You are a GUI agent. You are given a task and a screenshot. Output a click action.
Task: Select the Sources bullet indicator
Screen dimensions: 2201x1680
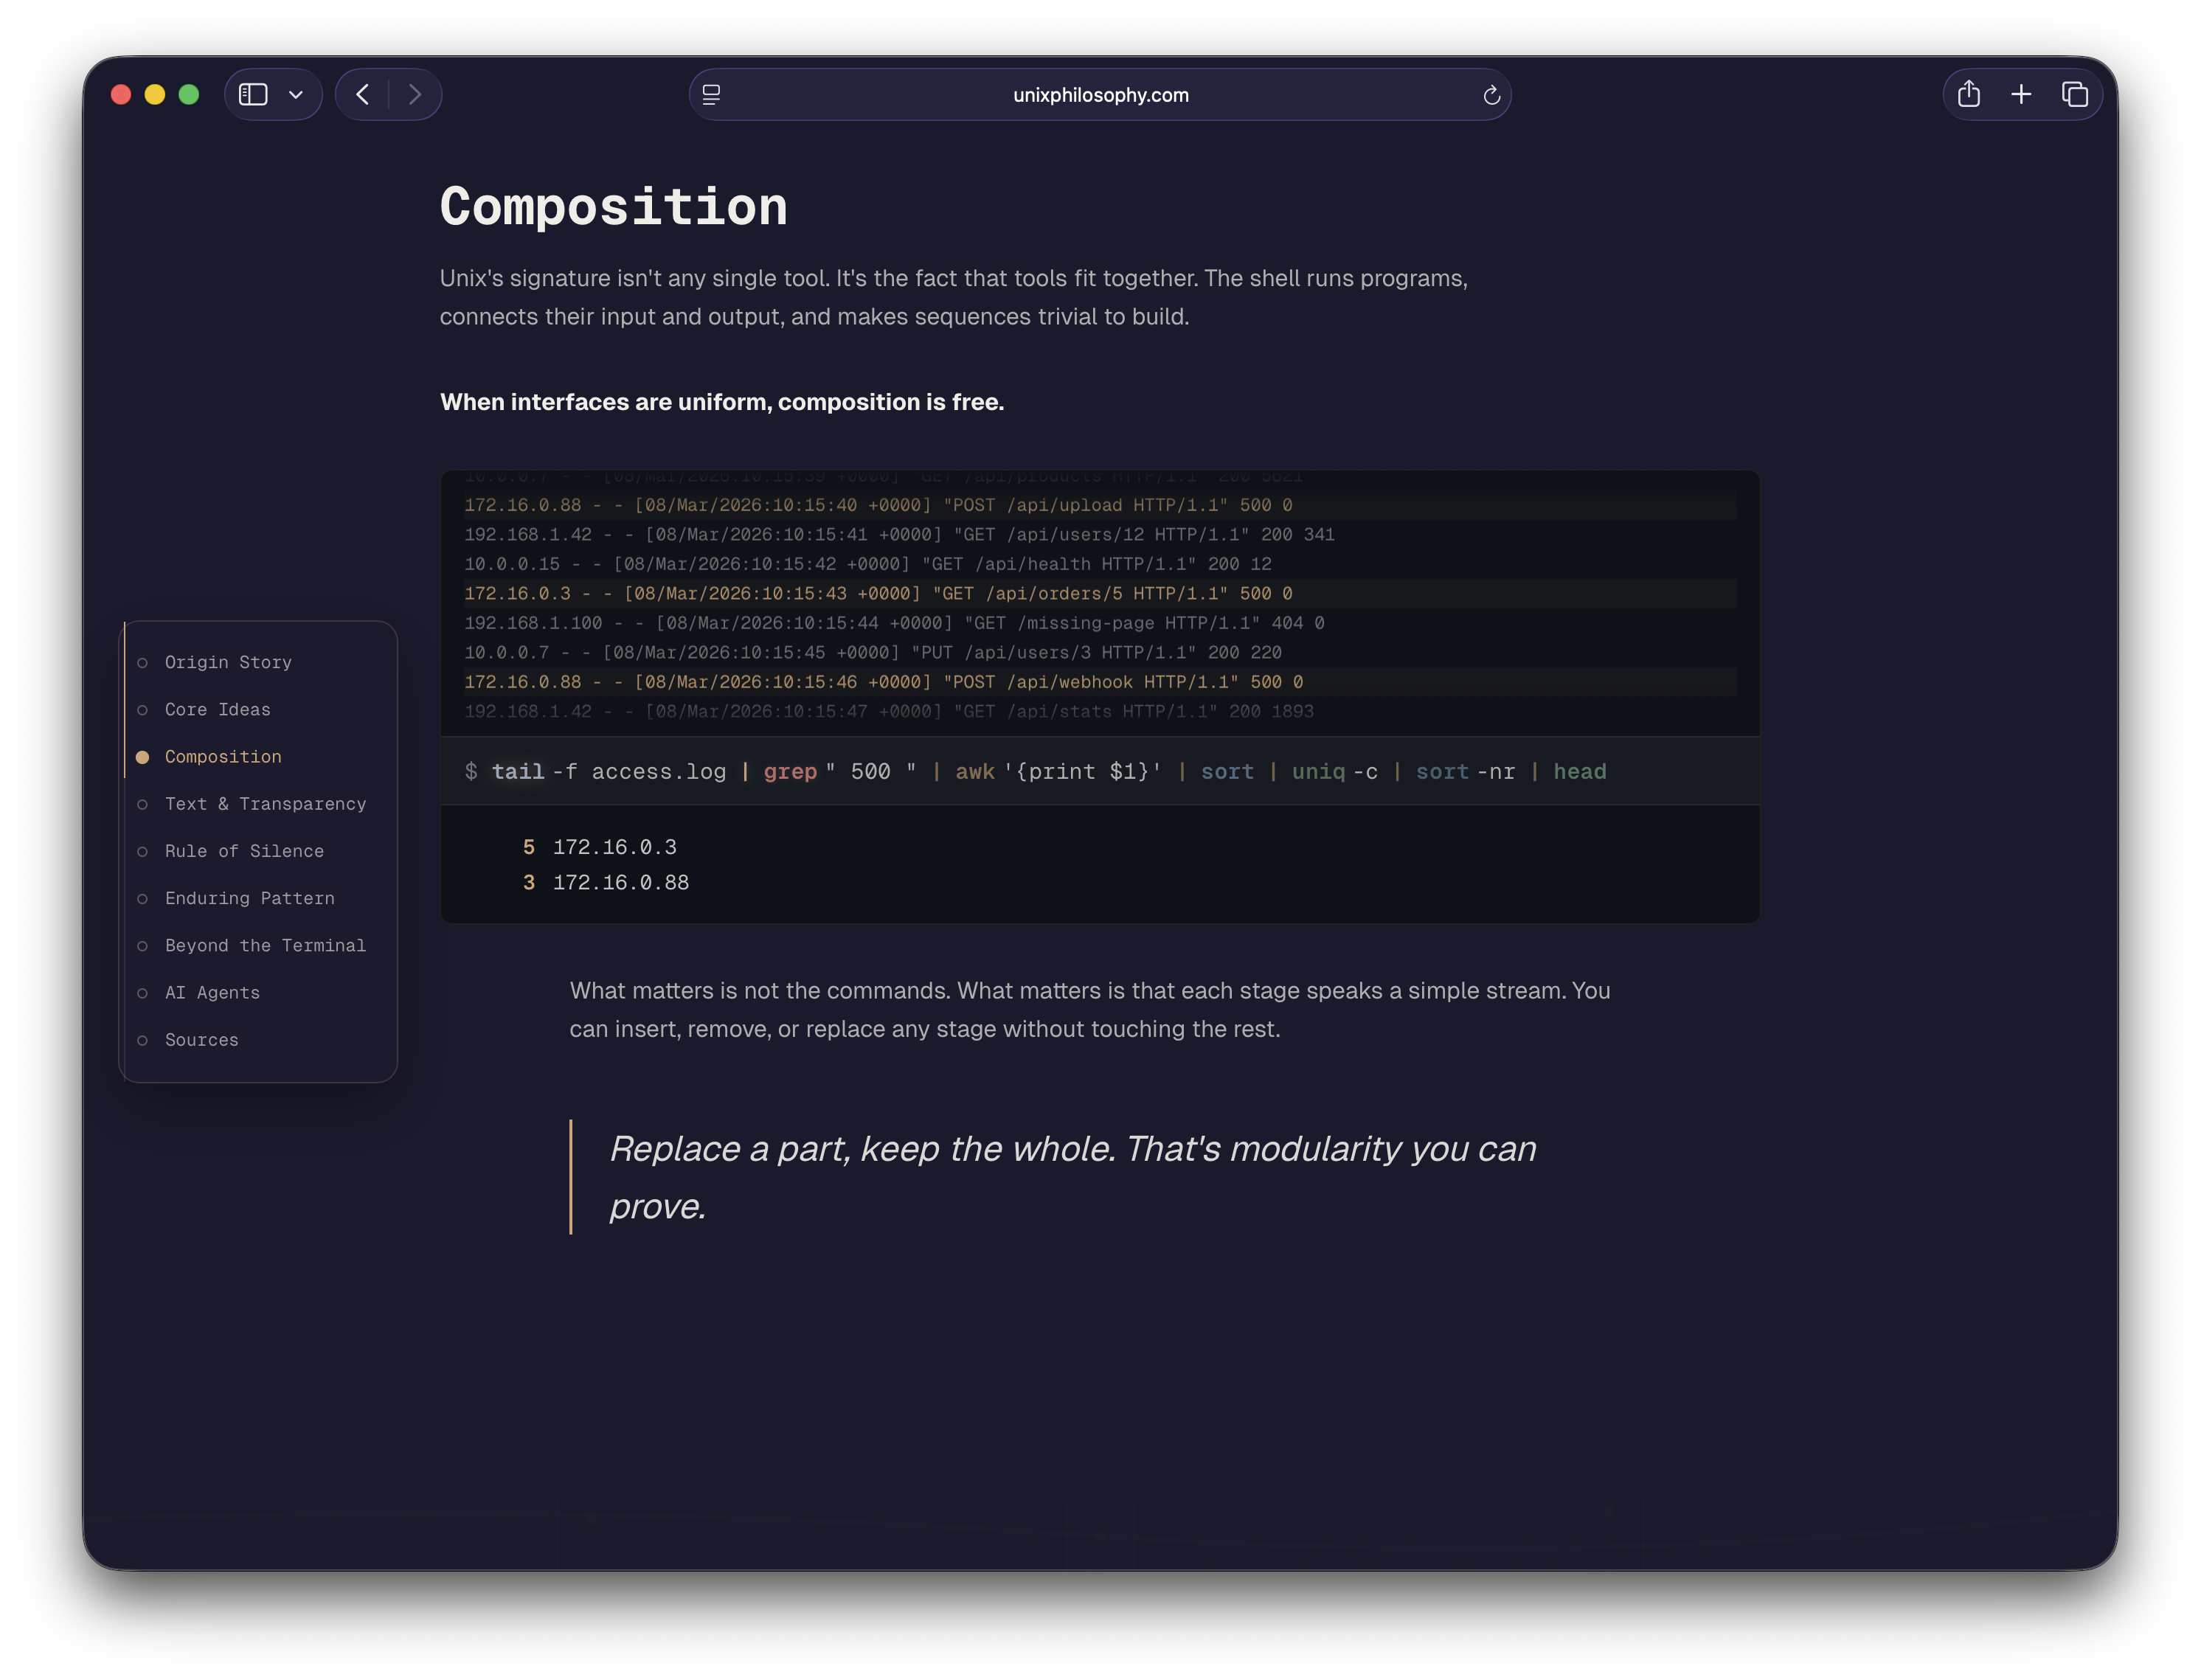pyautogui.click(x=143, y=1040)
